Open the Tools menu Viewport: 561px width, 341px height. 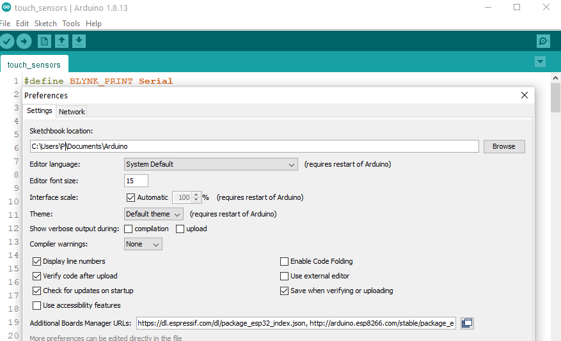point(71,24)
